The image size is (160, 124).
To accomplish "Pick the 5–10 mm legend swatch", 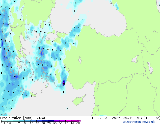I will tap(28, 121).
